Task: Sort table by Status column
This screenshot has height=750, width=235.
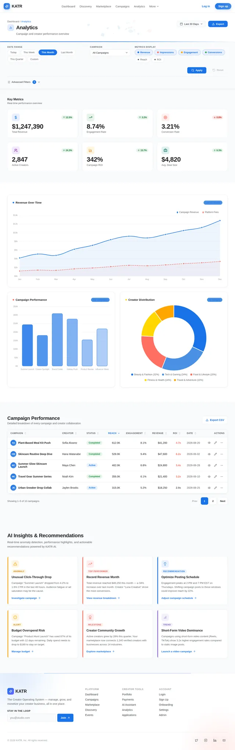Action: click(93, 433)
